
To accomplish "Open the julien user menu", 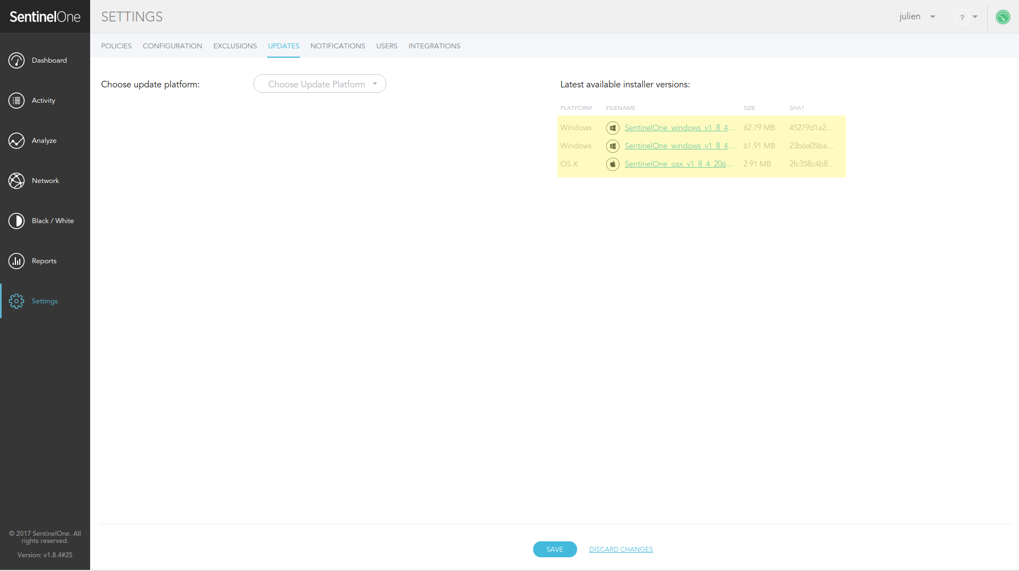I will pos(916,16).
